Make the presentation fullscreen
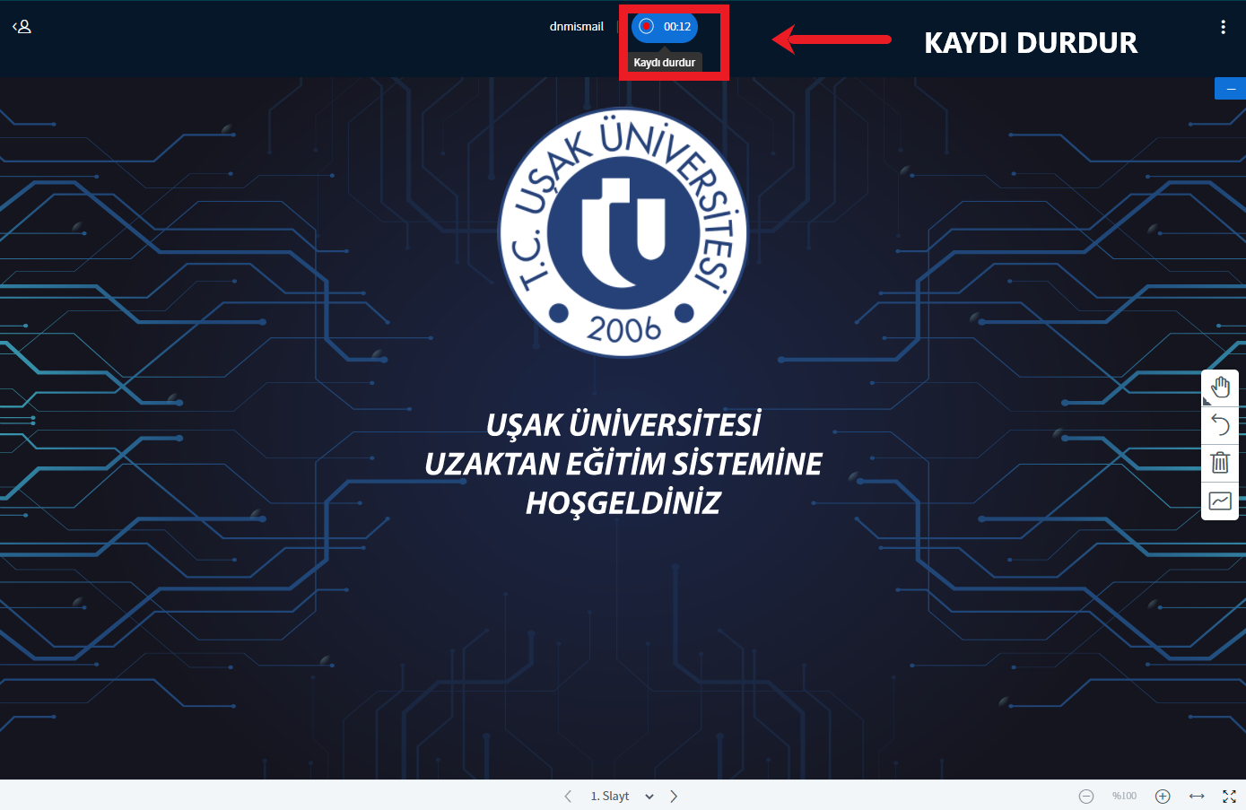 pyautogui.click(x=1229, y=796)
